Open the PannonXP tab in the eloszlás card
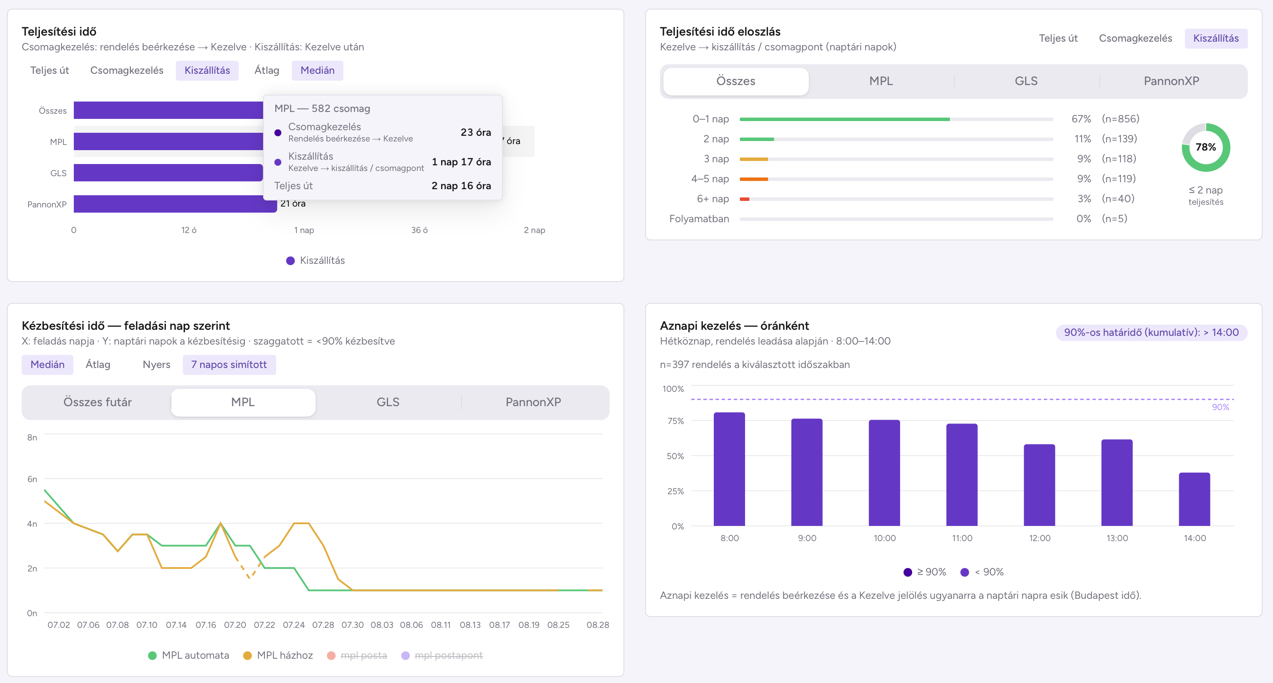 click(1172, 82)
